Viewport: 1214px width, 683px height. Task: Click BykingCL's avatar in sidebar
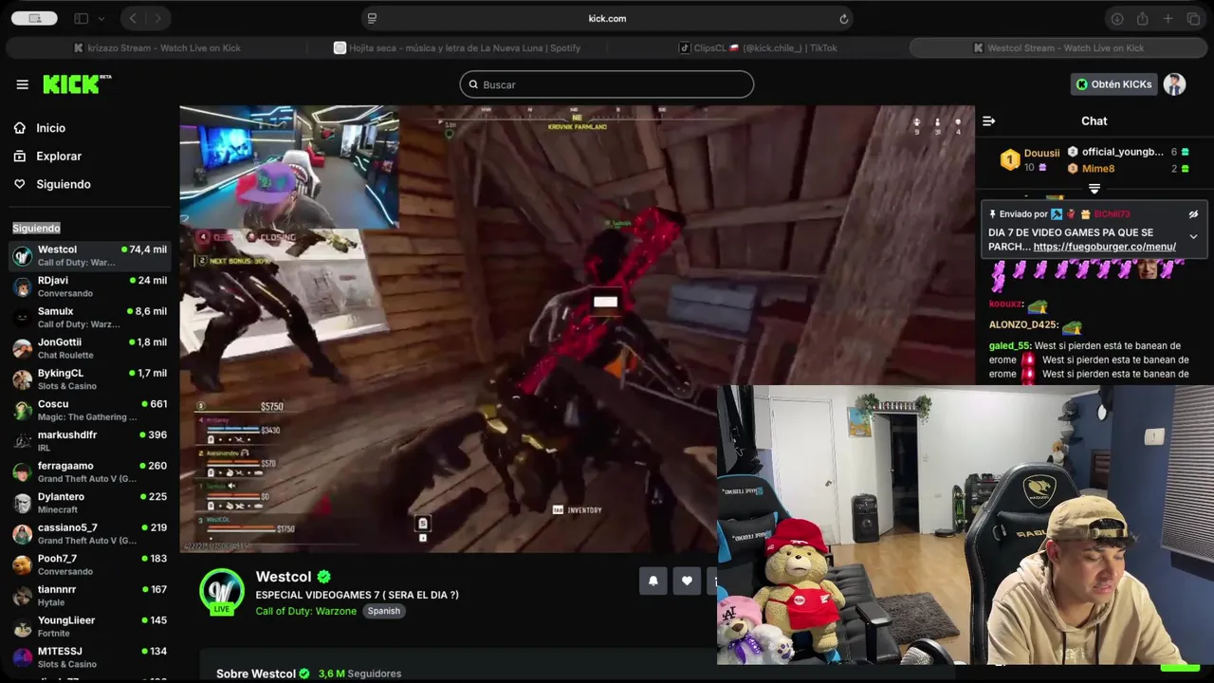pos(22,379)
